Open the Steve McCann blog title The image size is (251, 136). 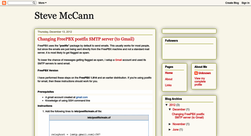pyautogui.click(x=64, y=16)
